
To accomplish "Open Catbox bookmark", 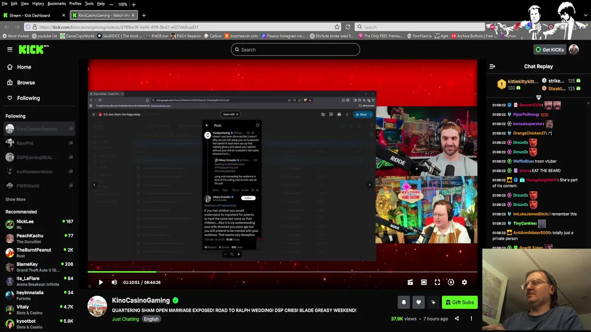I will click(x=212, y=36).
